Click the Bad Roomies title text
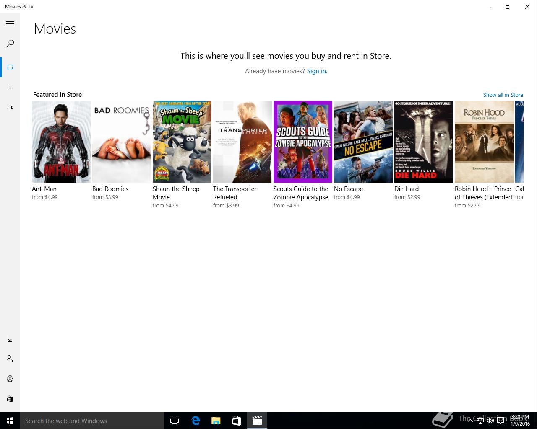Viewport: 537px width, 429px height. click(110, 189)
